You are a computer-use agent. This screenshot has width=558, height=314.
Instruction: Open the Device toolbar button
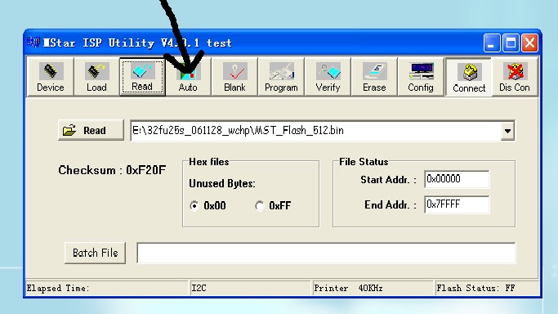click(50, 77)
